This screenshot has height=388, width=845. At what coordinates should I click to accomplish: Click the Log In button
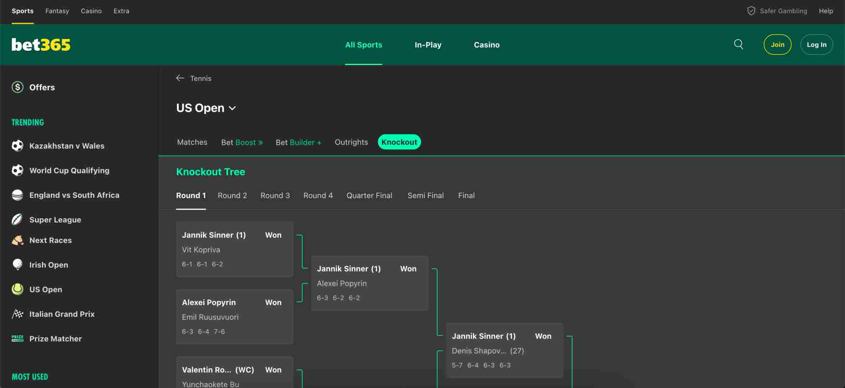(816, 44)
